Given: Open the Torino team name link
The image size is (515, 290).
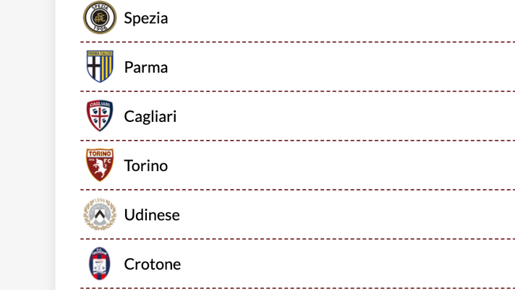Looking at the screenshot, I should (x=146, y=165).
